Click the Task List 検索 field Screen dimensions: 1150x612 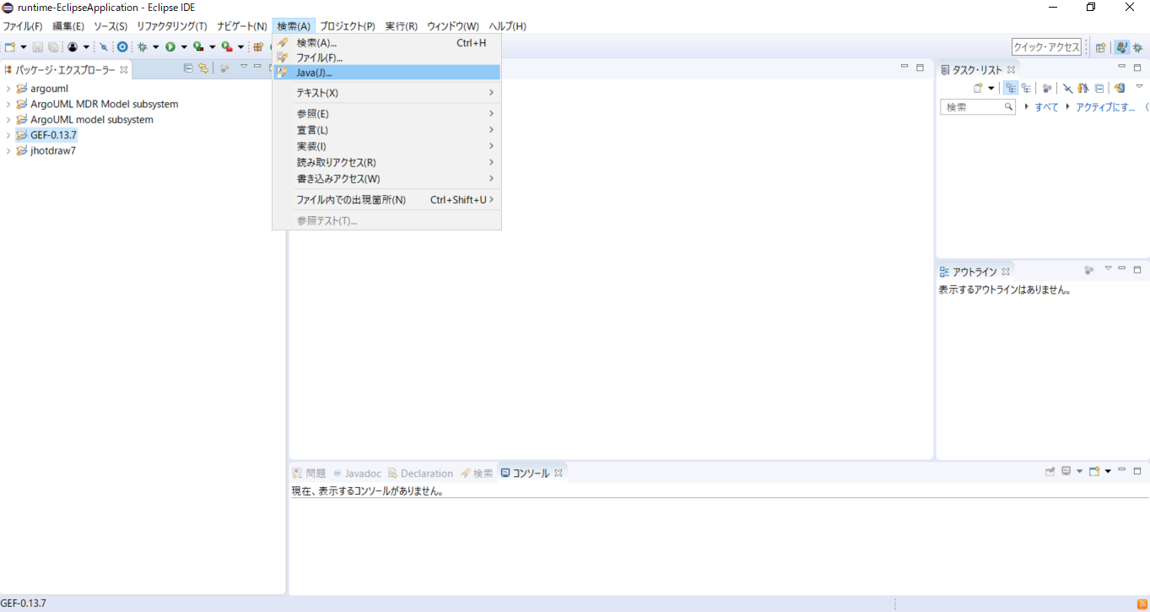click(977, 107)
